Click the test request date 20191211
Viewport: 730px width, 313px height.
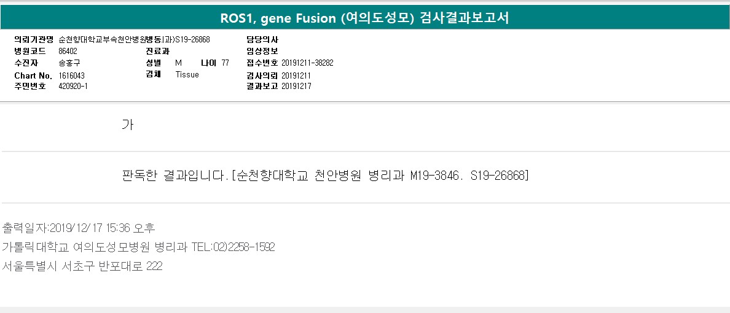click(296, 75)
